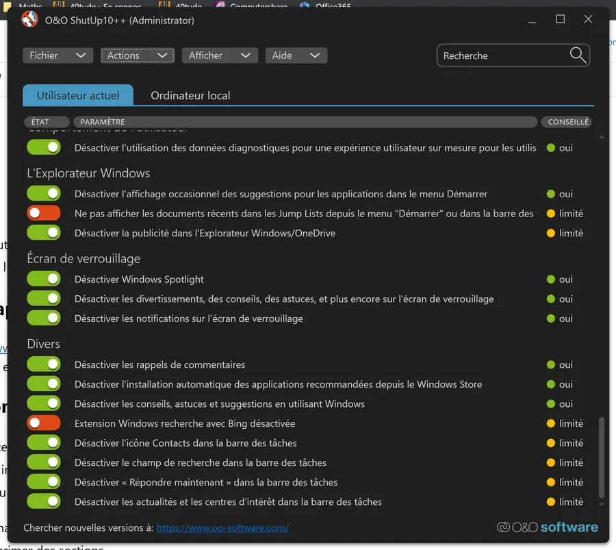Image resolution: width=616 pixels, height=550 pixels.
Task: Click text Désactiver les rappels de commentaires
Action: click(x=160, y=364)
